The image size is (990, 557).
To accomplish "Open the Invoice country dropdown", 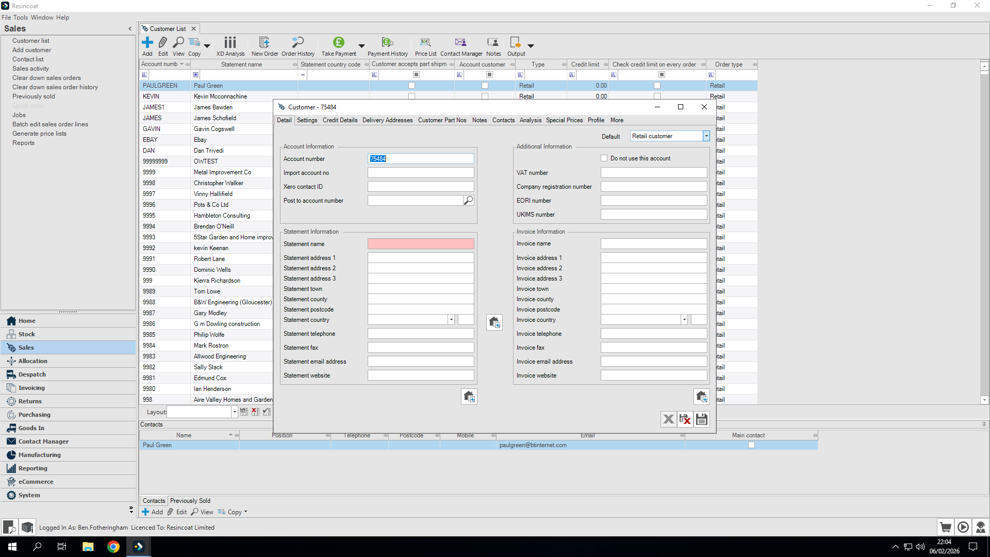I will click(x=684, y=320).
